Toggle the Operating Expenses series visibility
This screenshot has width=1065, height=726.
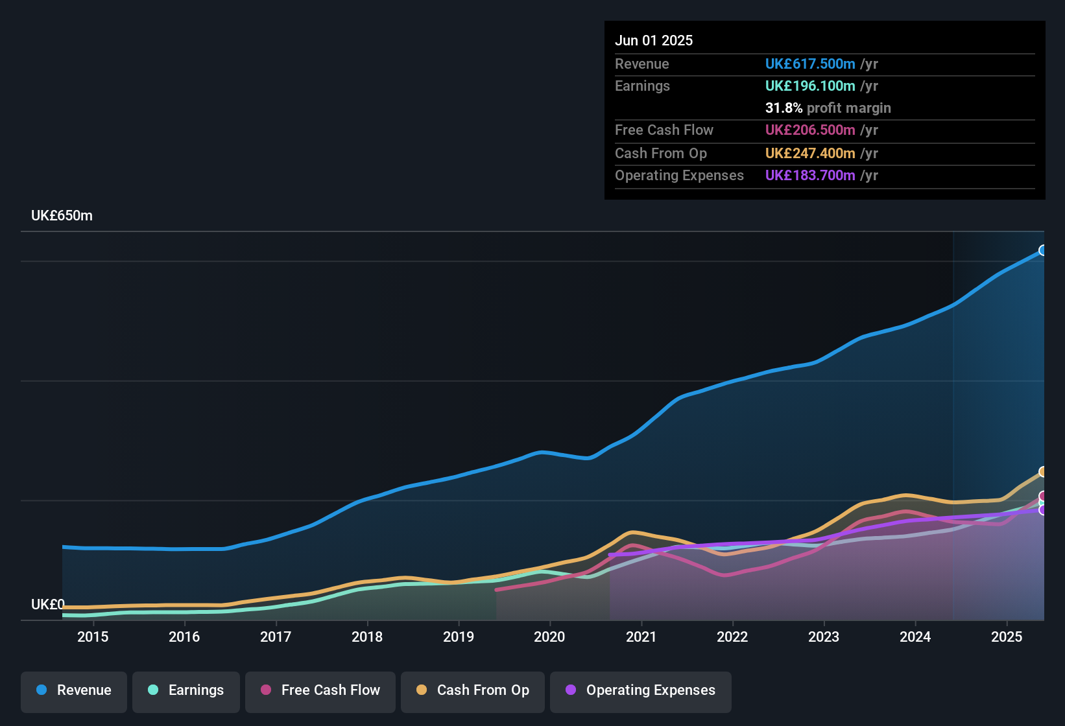[x=640, y=691]
